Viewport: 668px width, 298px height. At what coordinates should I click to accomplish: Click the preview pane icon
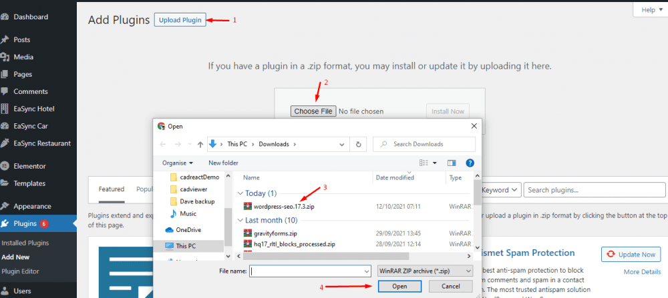pos(452,163)
